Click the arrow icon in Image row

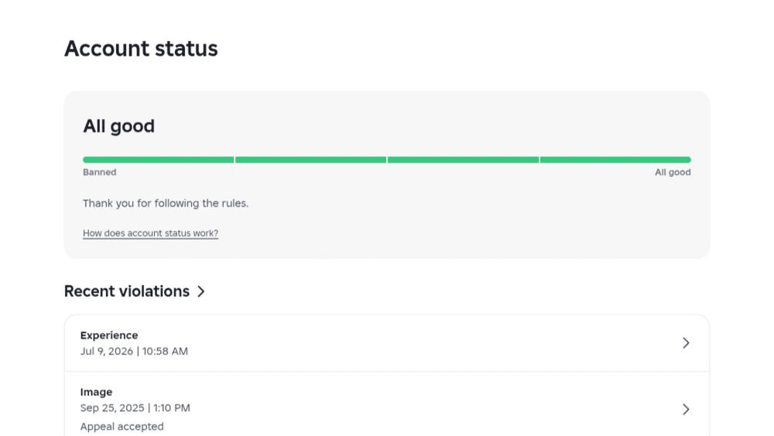pos(686,410)
